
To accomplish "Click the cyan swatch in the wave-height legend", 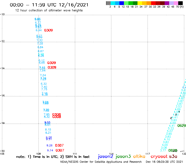I will [113, 3].
